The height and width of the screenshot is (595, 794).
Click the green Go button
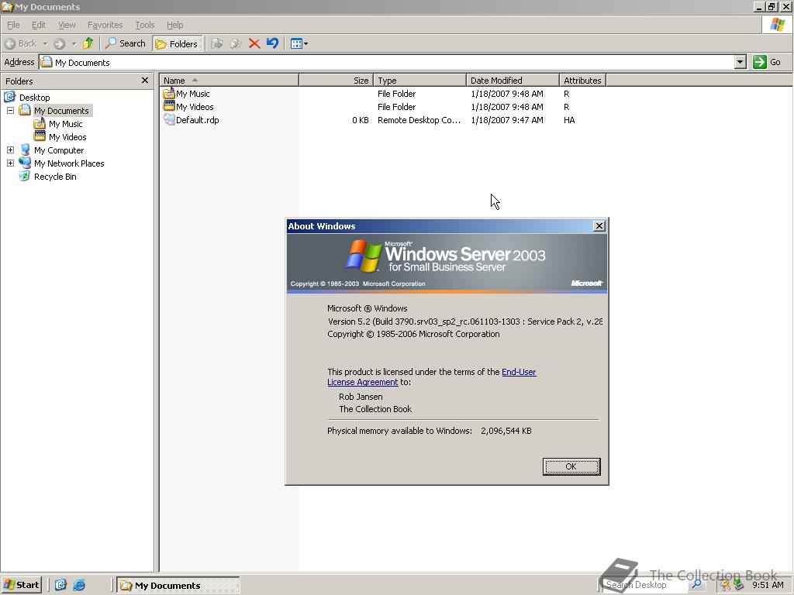coord(767,62)
